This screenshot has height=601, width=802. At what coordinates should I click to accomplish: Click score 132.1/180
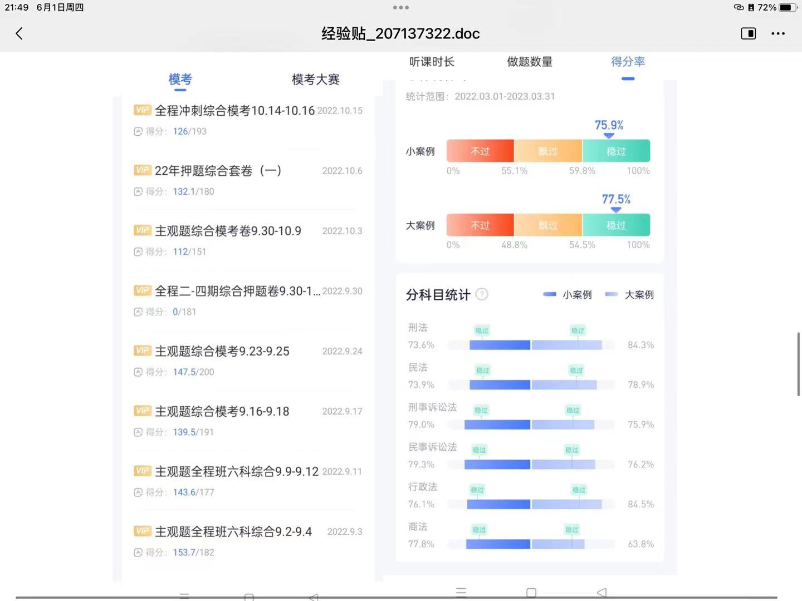(x=193, y=191)
